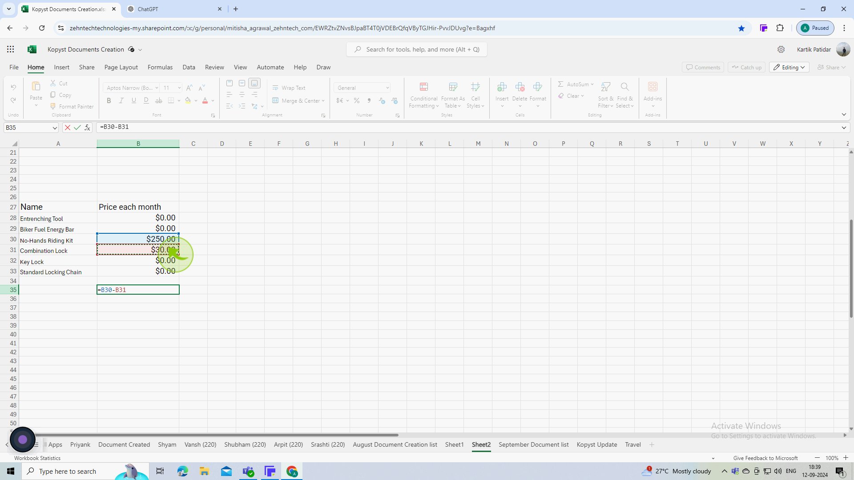Click the search for tools box
Viewport: 854px width, 480px height.
pos(417,49)
